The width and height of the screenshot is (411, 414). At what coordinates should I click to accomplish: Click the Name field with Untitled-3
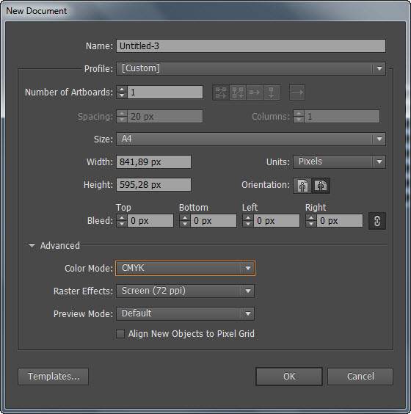251,46
